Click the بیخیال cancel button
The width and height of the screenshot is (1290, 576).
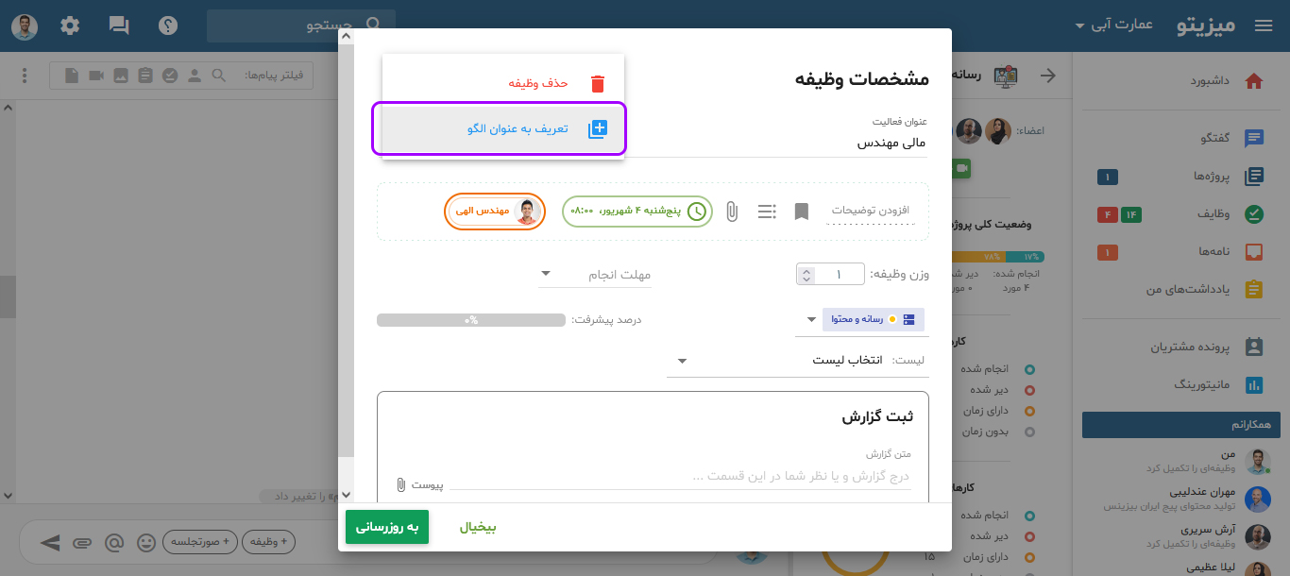click(x=478, y=528)
